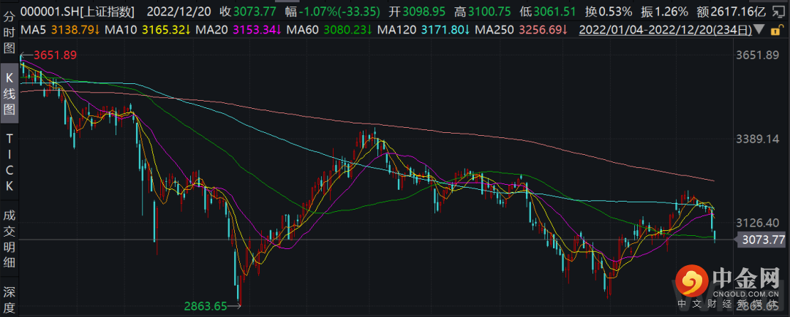Select the K线图 tab
This screenshot has width=790, height=317.
point(9,93)
